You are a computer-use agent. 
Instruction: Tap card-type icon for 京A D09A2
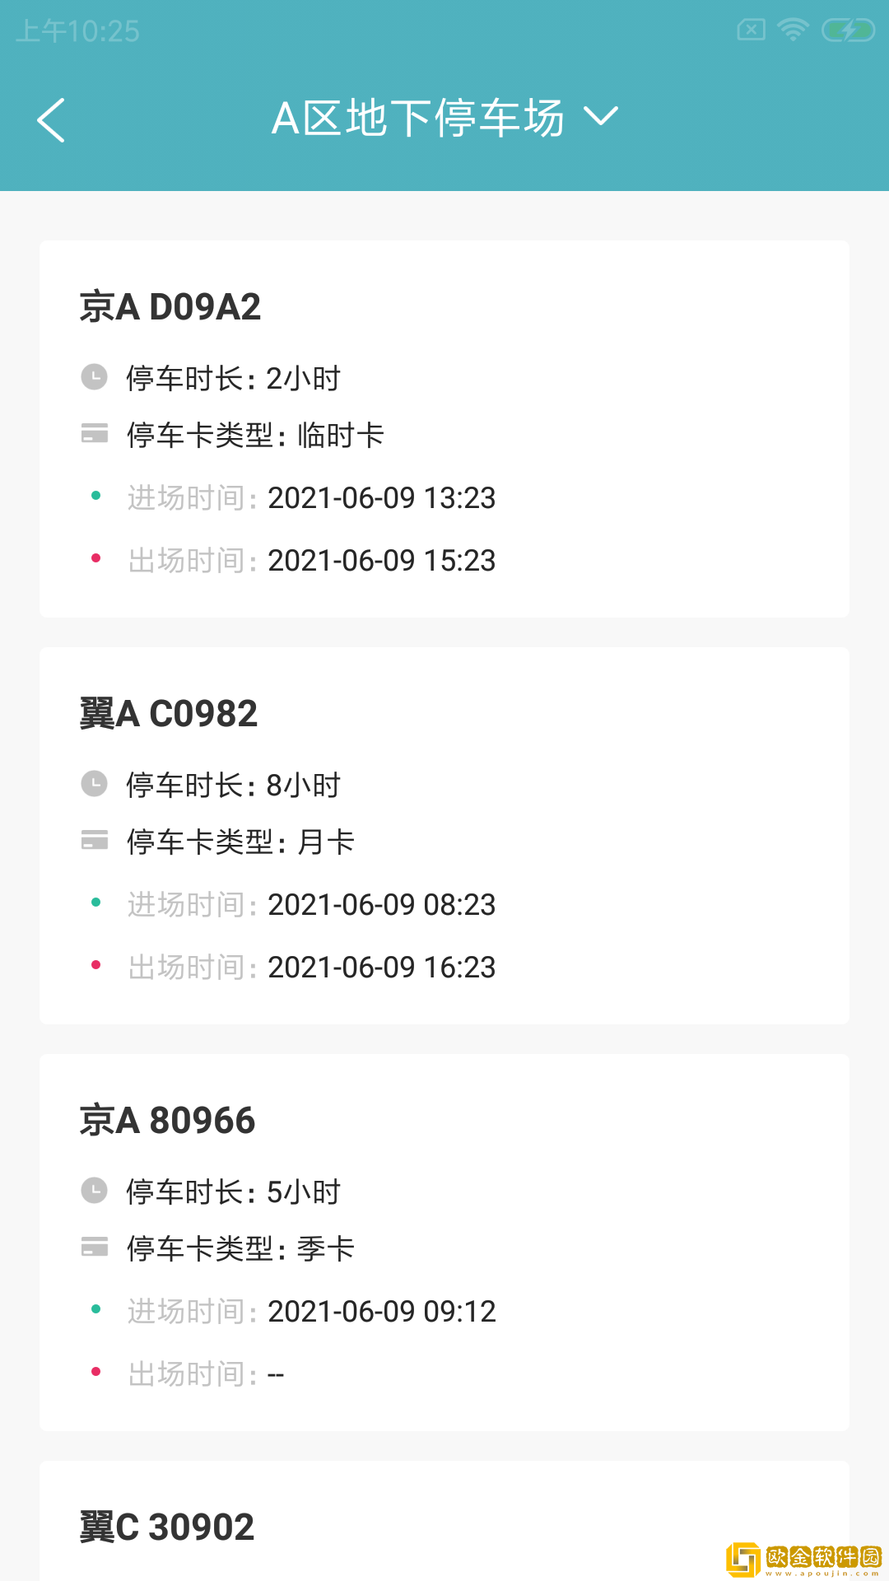pos(95,434)
